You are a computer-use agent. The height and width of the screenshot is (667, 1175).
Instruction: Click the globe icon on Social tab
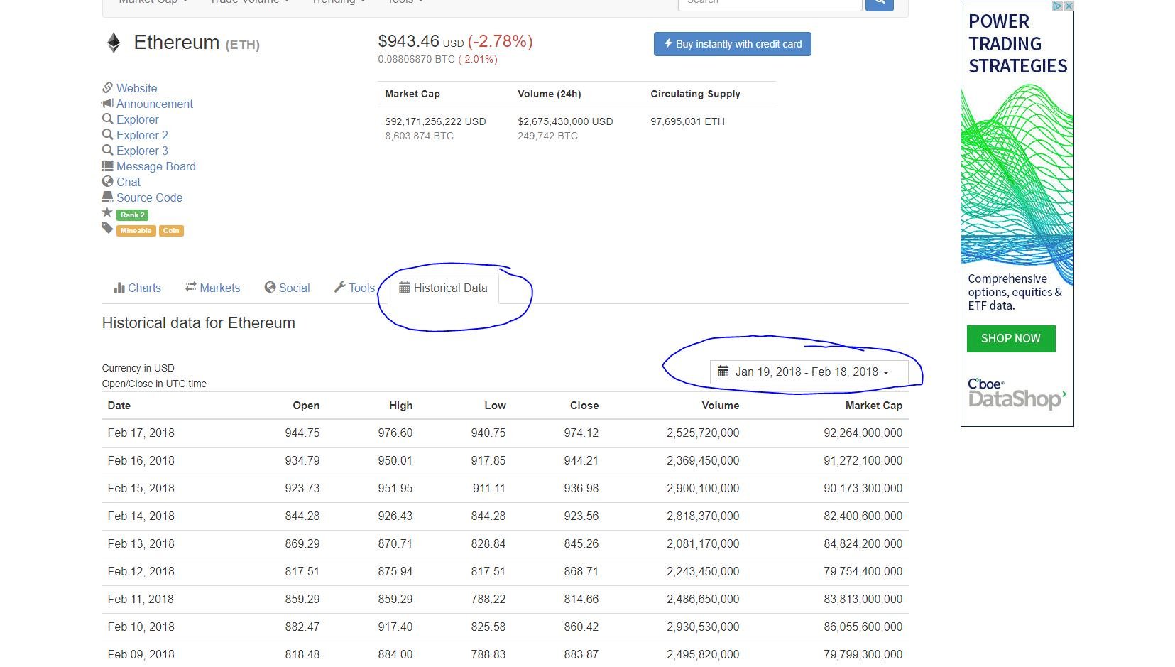[270, 287]
